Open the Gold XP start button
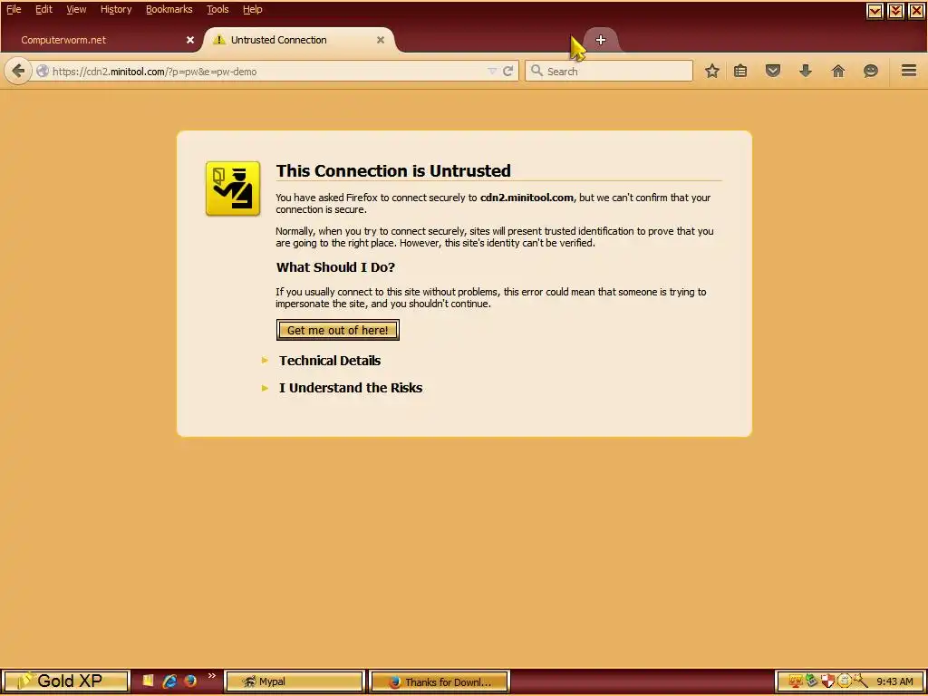This screenshot has height=696, width=928. click(65, 681)
